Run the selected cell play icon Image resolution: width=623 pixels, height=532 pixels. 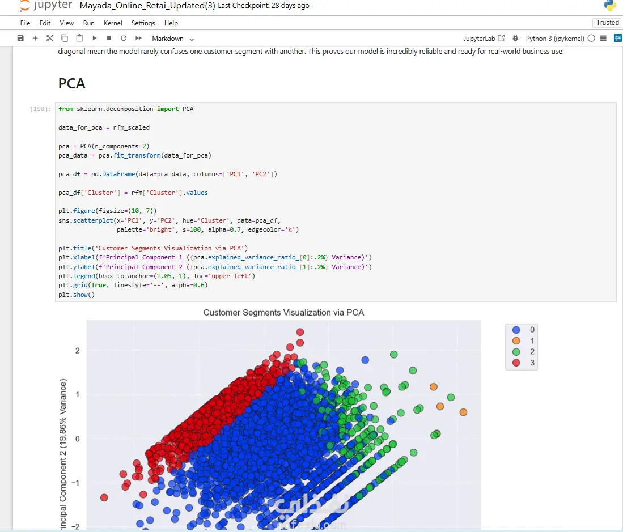[94, 38]
